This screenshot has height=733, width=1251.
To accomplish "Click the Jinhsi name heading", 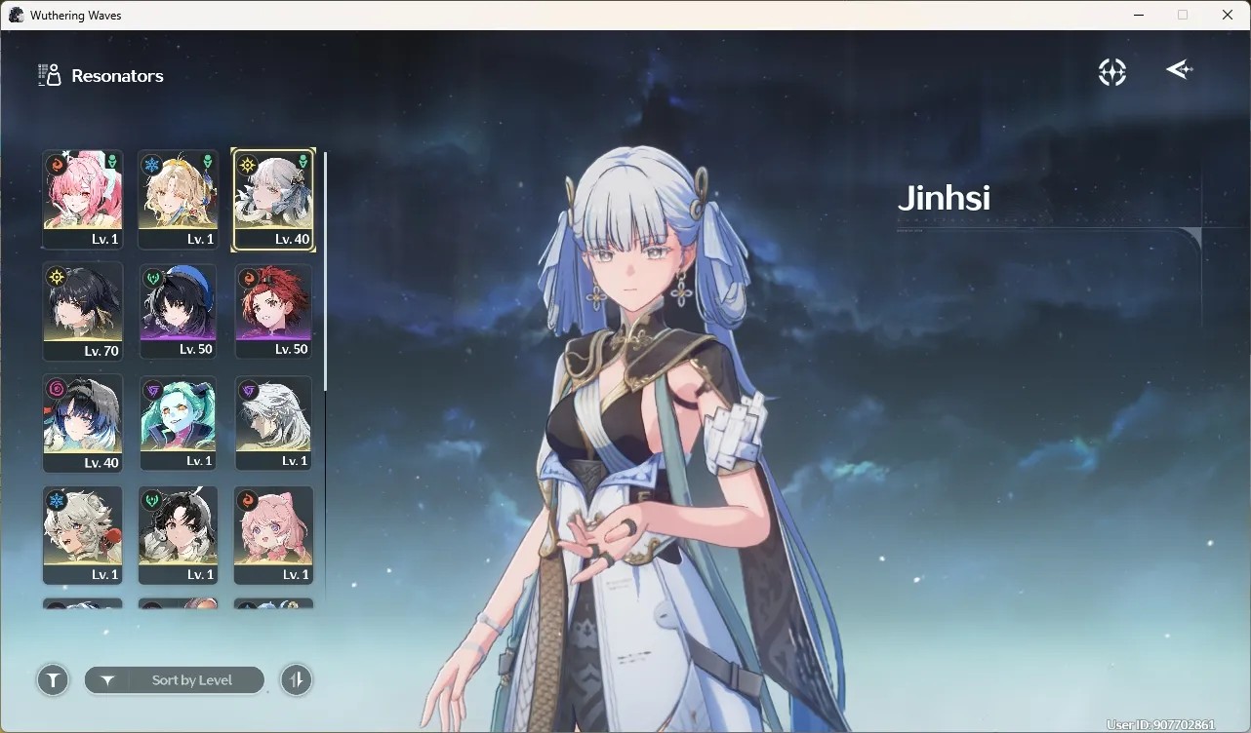I will point(944,198).
